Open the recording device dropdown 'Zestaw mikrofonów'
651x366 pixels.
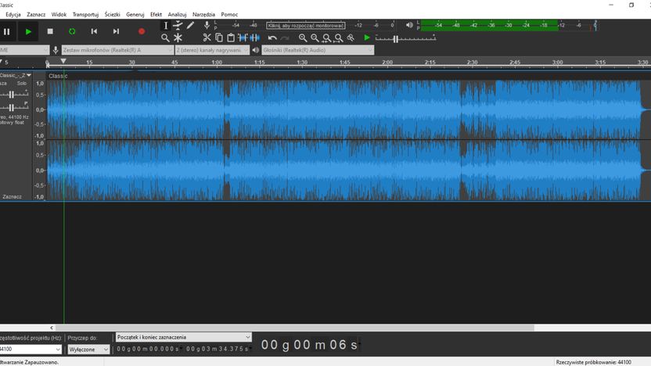pos(117,50)
